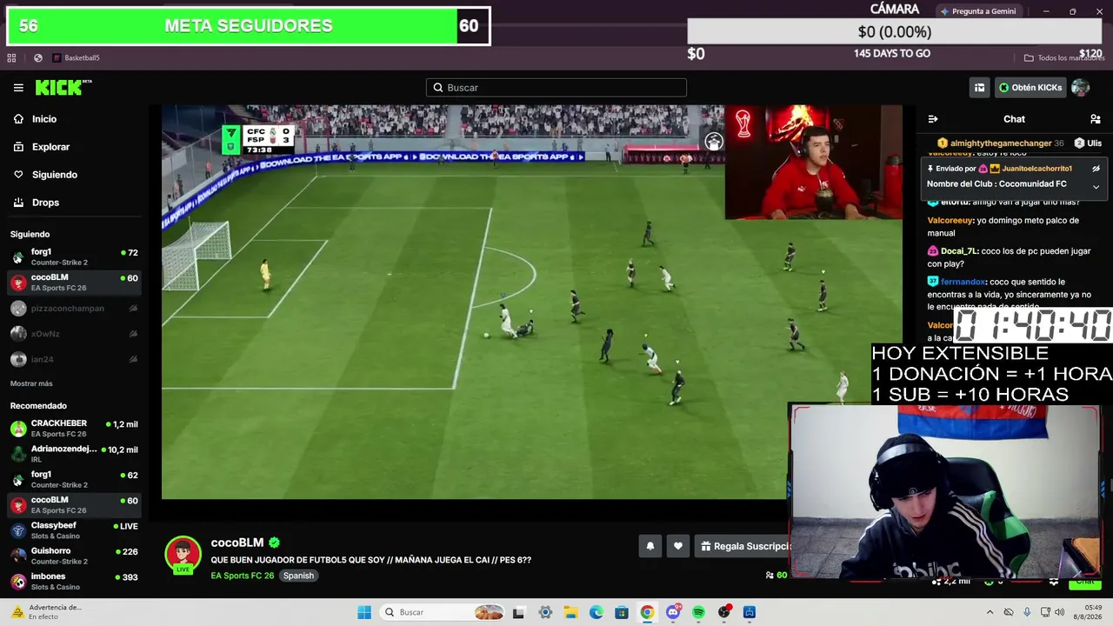
Task: Click the Obtén KICKs button
Action: [x=1030, y=88]
